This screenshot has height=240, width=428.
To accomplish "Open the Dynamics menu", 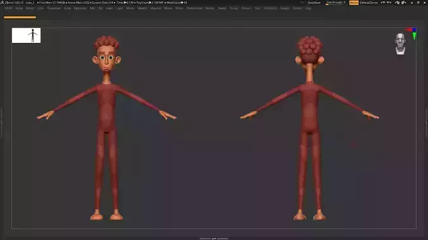I will [80, 8].
